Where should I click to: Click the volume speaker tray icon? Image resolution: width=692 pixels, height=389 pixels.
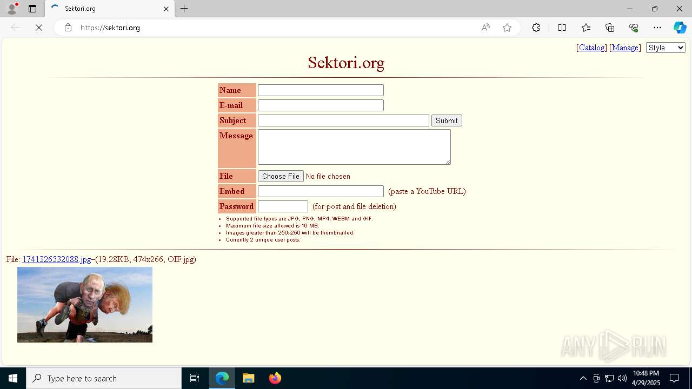point(622,378)
